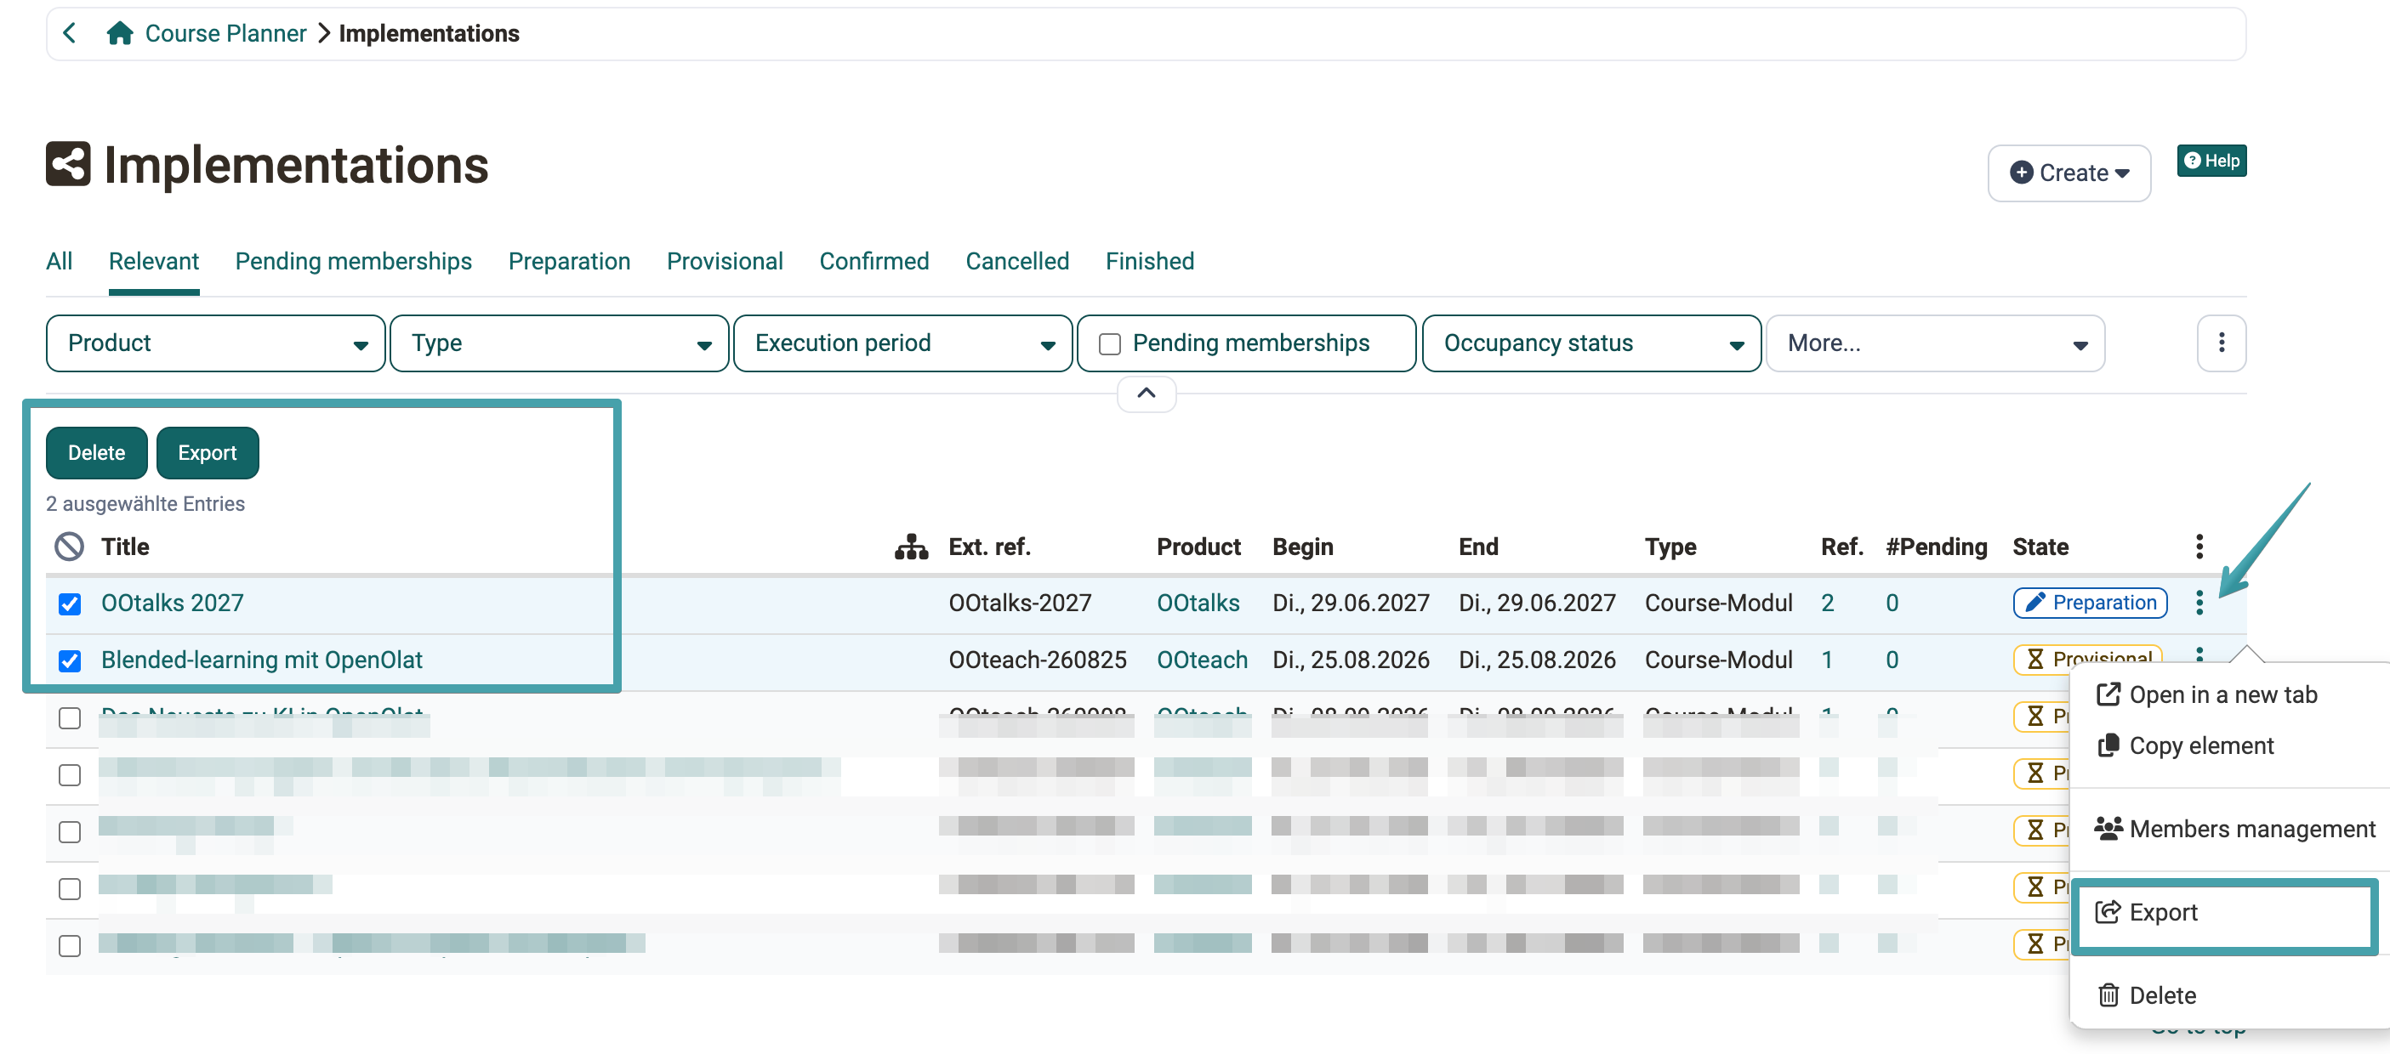Click OOtalks-2027 external reference cell
2390x1054 pixels.
coord(1020,603)
